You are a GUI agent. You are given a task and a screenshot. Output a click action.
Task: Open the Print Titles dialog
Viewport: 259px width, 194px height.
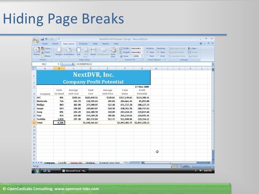pyautogui.click(x=113, y=52)
